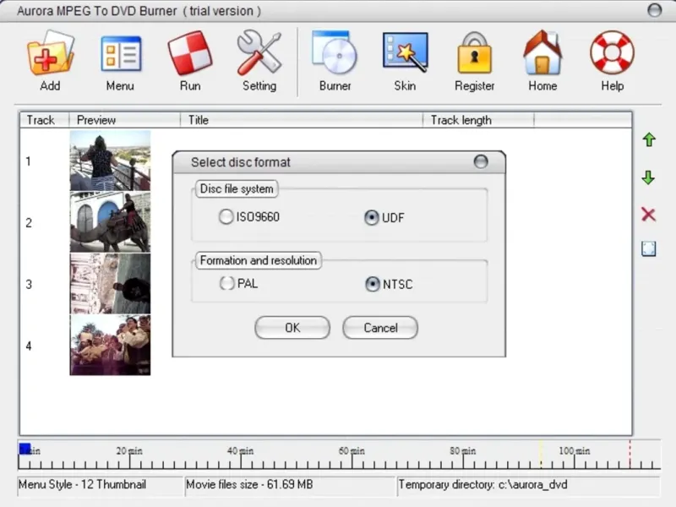The height and width of the screenshot is (507, 676).
Task: Select the ISO9660 file system option
Action: click(249, 216)
